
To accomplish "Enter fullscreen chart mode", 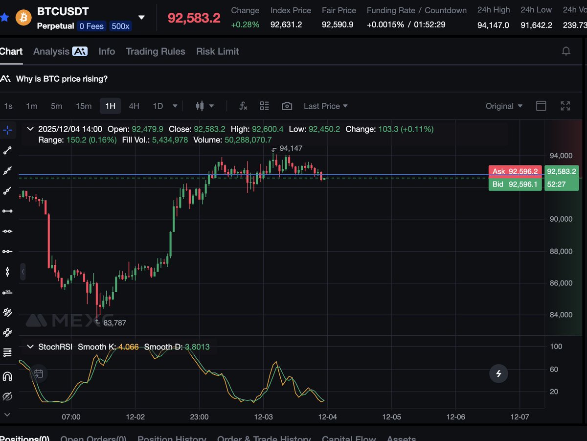I will point(565,106).
